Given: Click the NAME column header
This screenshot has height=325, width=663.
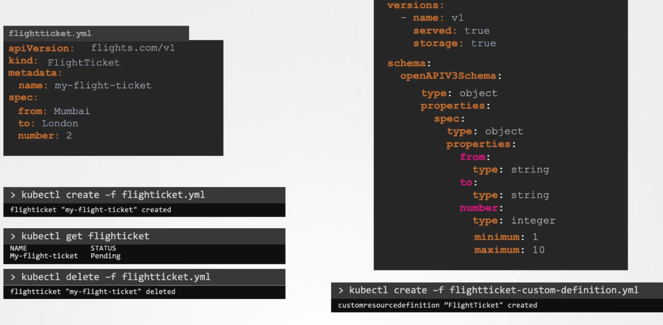Looking at the screenshot, I should tap(19, 248).
